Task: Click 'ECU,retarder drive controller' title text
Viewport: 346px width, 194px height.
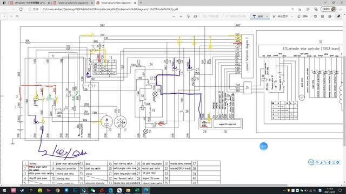Action: pos(311,48)
